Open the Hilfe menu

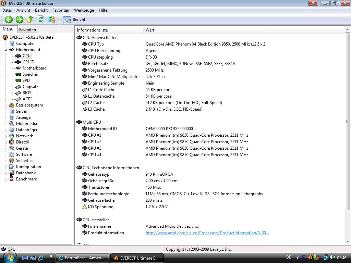(x=103, y=10)
